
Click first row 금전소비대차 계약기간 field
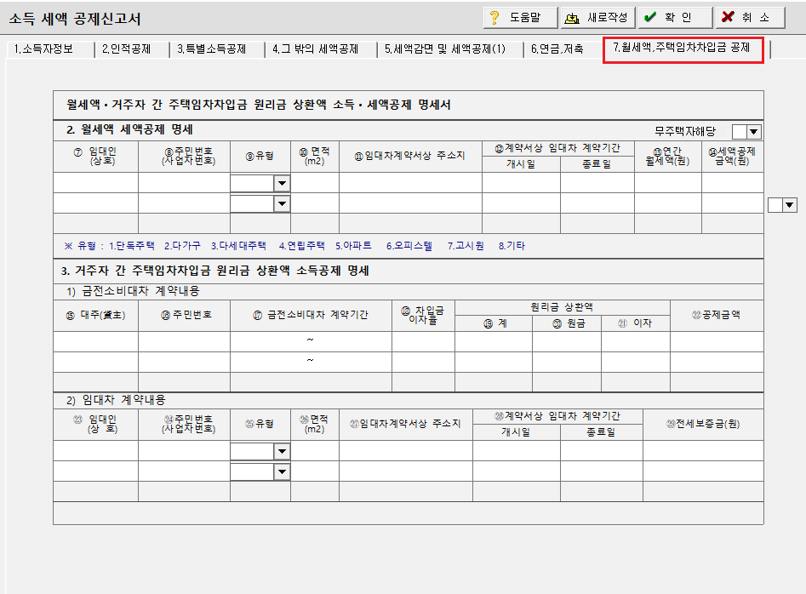click(x=311, y=342)
